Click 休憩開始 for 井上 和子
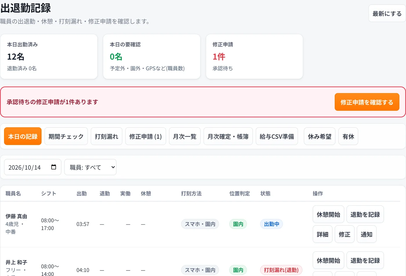406x276 pixels. [328, 260]
